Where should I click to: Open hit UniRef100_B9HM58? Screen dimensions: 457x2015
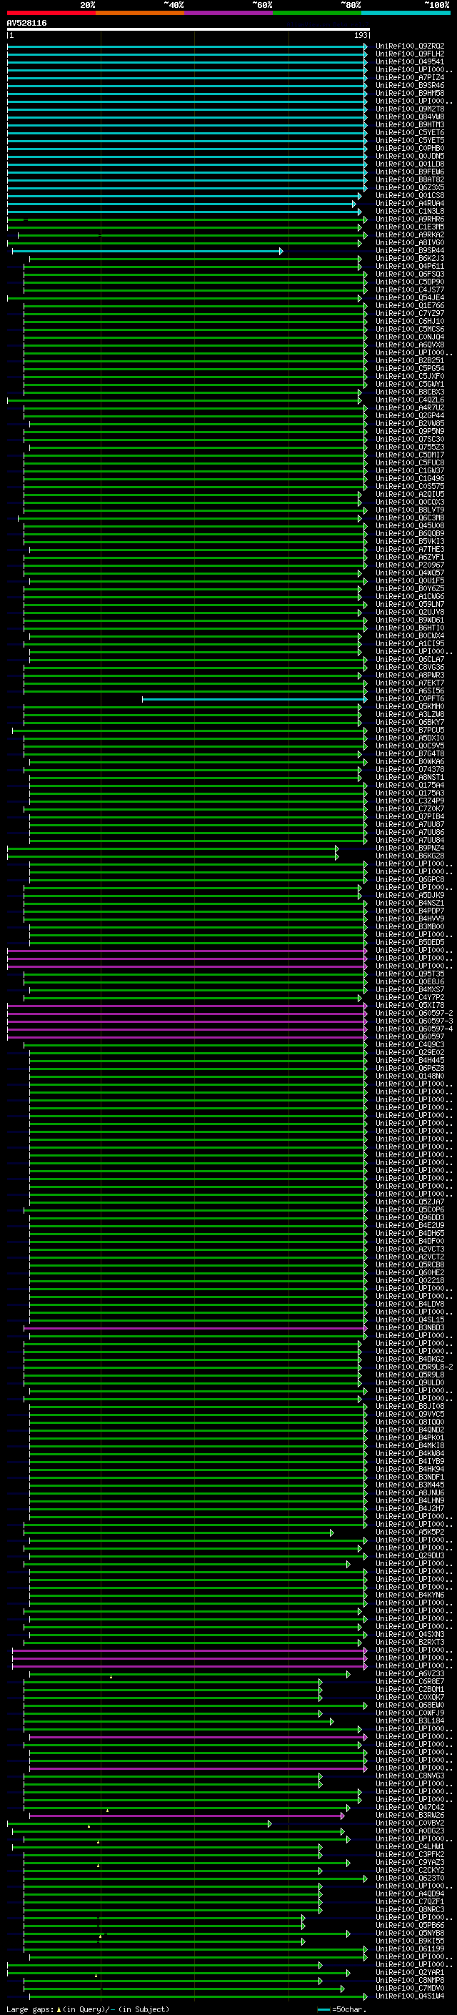pos(409,93)
